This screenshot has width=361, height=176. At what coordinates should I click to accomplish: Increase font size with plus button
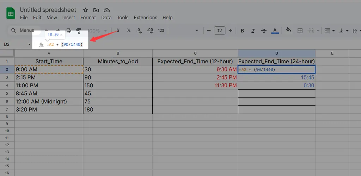point(230,31)
